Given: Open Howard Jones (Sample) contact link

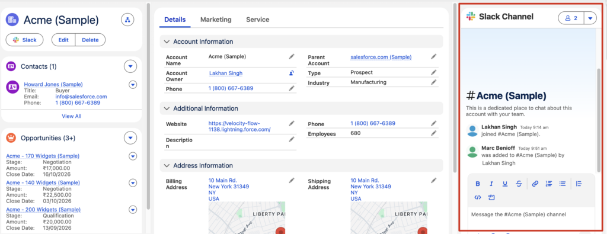Looking at the screenshot, I should [x=53, y=84].
